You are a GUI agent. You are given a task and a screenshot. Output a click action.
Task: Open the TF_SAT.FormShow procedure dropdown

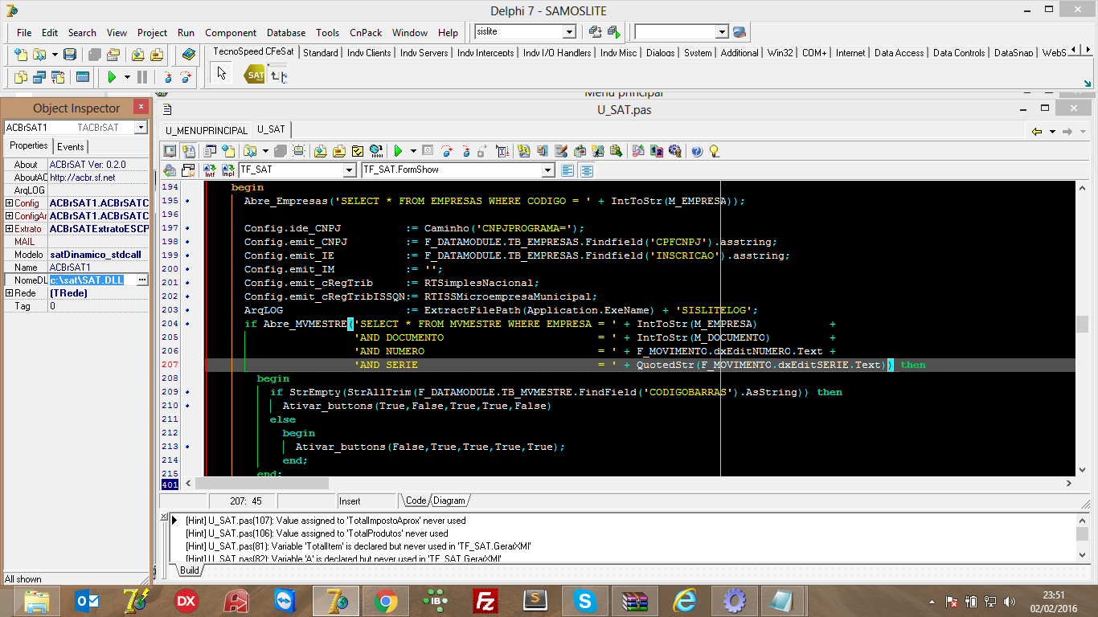[x=547, y=170]
